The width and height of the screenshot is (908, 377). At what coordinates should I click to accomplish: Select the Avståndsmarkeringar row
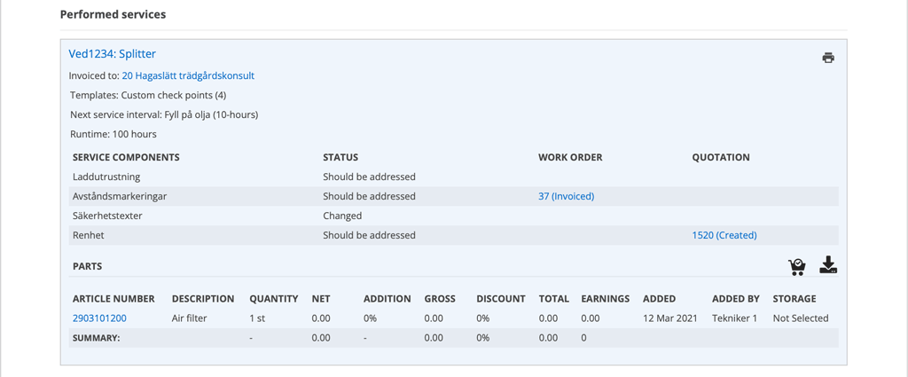453,196
